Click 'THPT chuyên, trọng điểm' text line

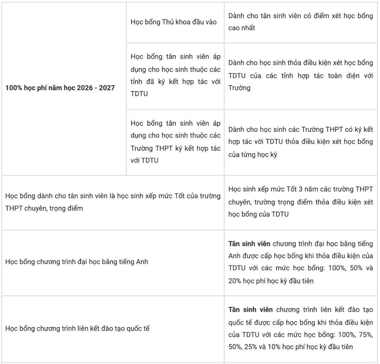pos(44,208)
